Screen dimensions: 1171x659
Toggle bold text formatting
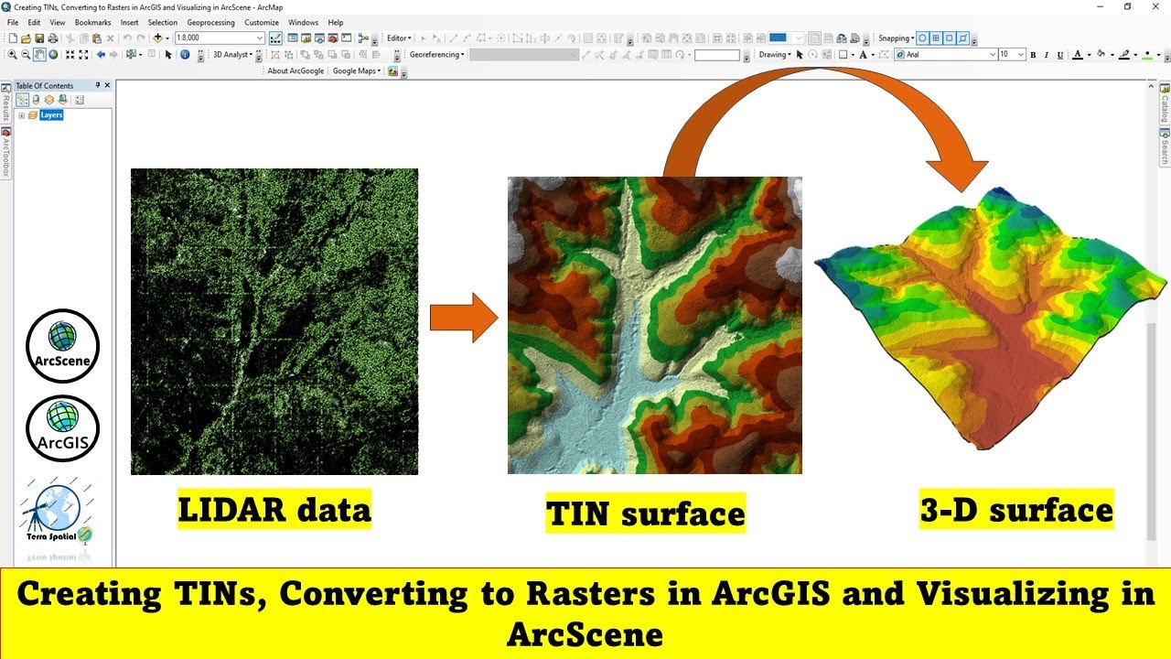click(x=1033, y=55)
